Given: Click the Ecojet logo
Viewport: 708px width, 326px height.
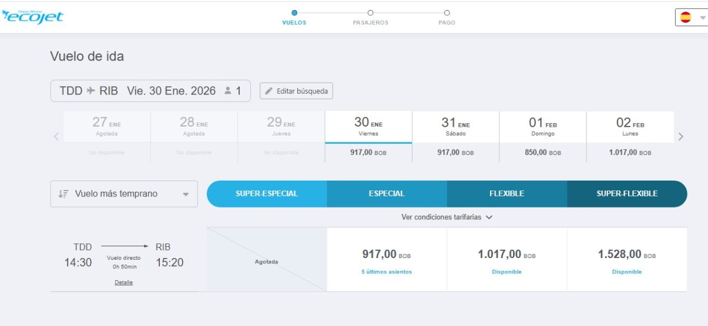Looking at the screenshot, I should pos(32,16).
